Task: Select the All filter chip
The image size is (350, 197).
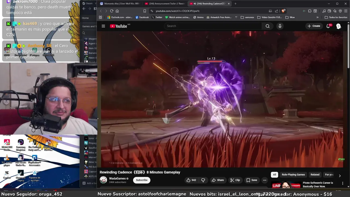Action: point(275,175)
